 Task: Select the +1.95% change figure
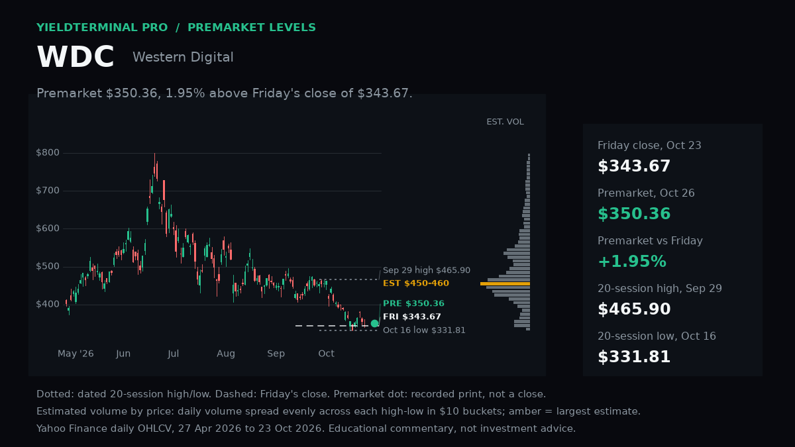pyautogui.click(x=632, y=262)
